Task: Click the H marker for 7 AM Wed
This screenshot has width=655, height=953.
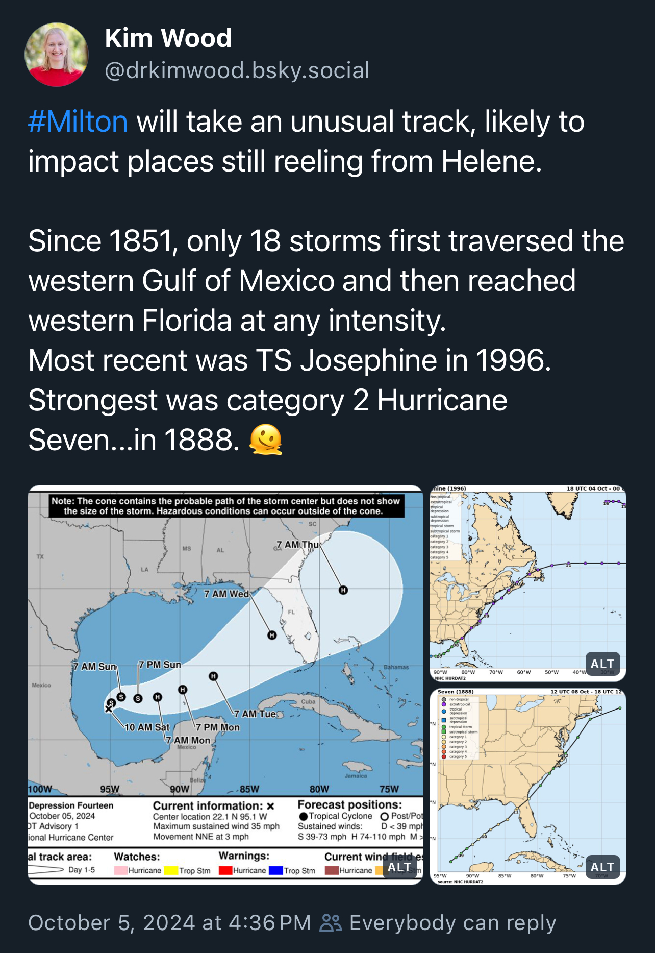Action: coord(272,635)
